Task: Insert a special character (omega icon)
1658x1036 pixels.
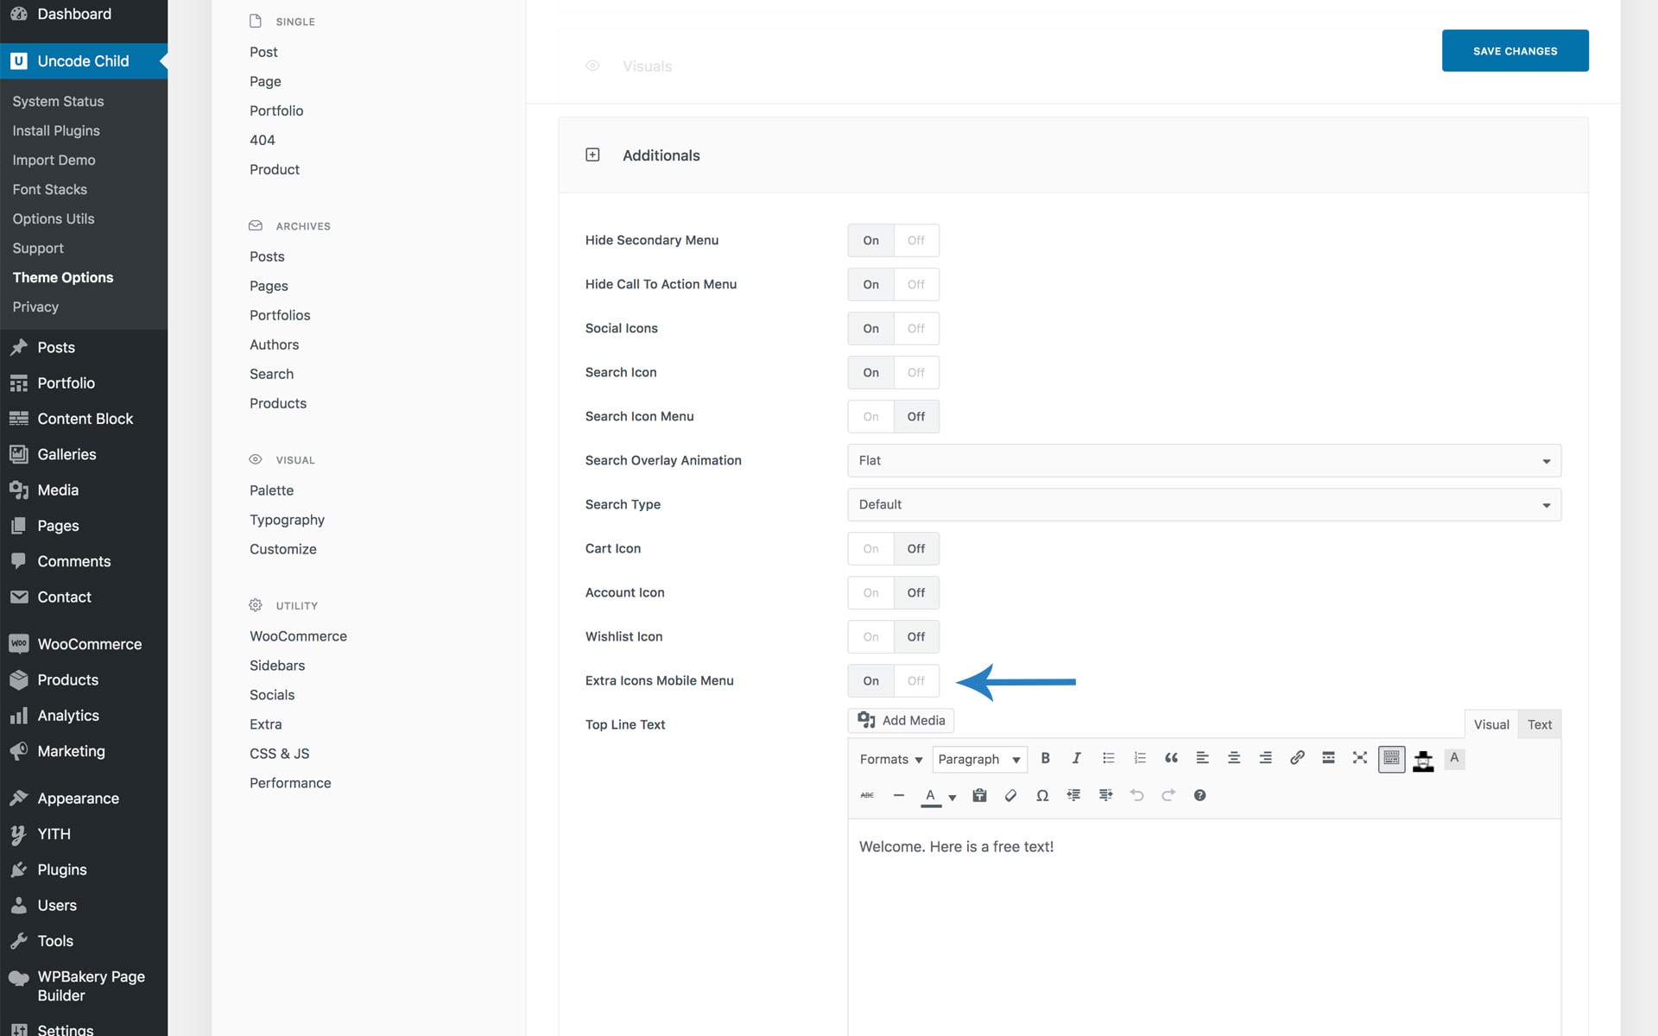Action: [1042, 795]
